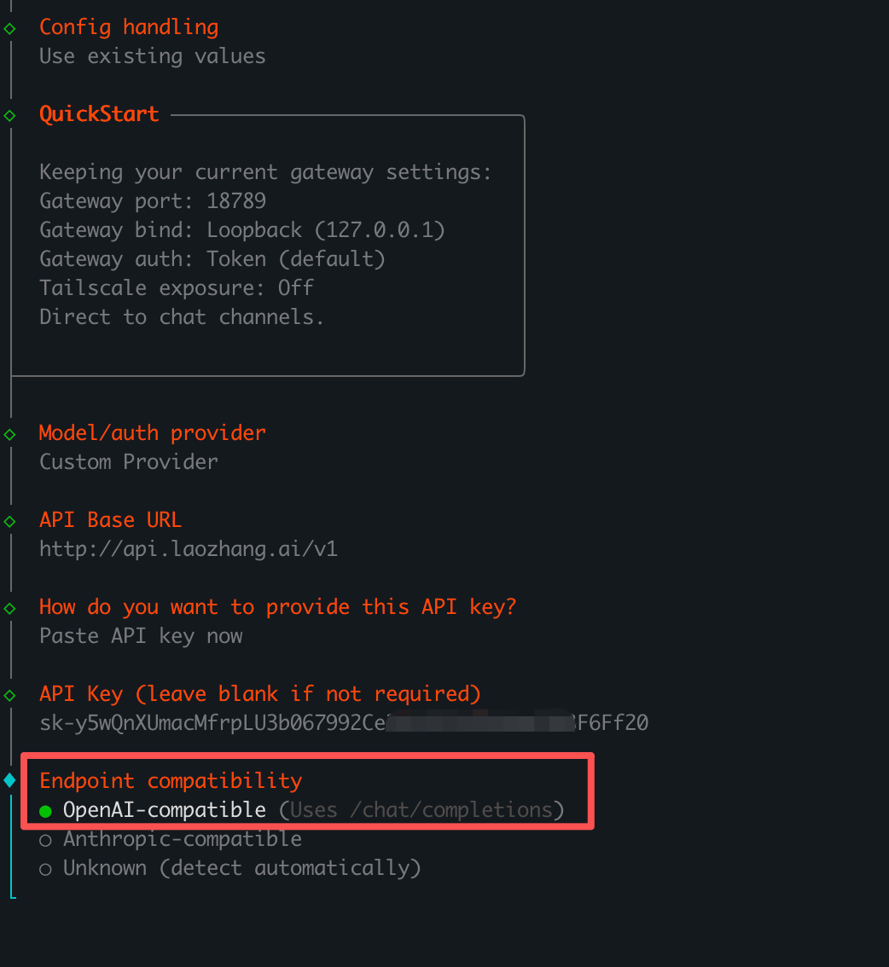The width and height of the screenshot is (889, 967).
Task: Expand the QuickStart settings summary box
Action: 268,244
